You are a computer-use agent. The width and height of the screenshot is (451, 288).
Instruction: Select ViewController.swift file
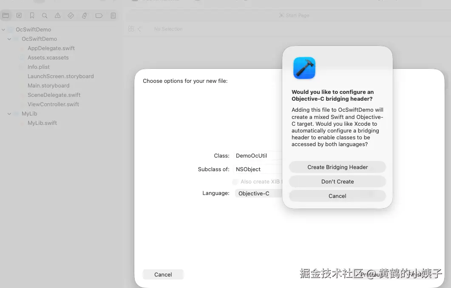click(53, 104)
